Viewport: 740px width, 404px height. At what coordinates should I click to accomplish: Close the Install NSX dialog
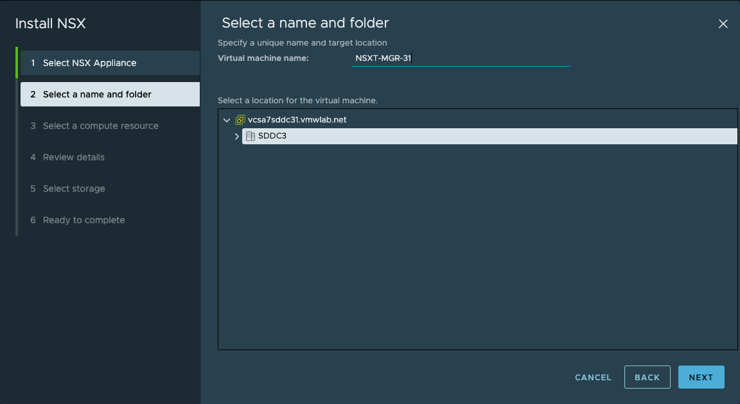[x=723, y=24]
